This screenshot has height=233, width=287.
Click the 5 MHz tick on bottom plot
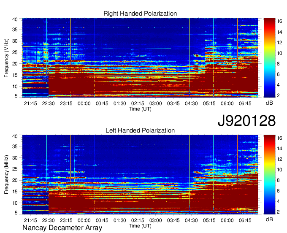point(16,213)
